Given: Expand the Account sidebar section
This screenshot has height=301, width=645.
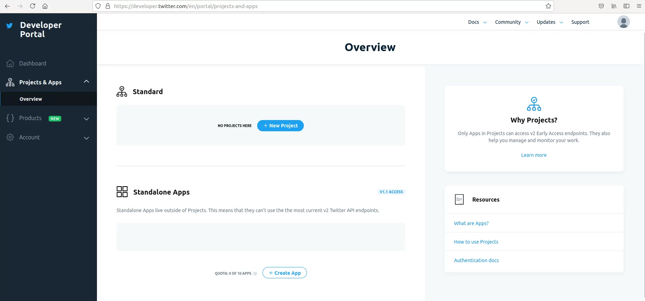Looking at the screenshot, I should click(x=86, y=138).
